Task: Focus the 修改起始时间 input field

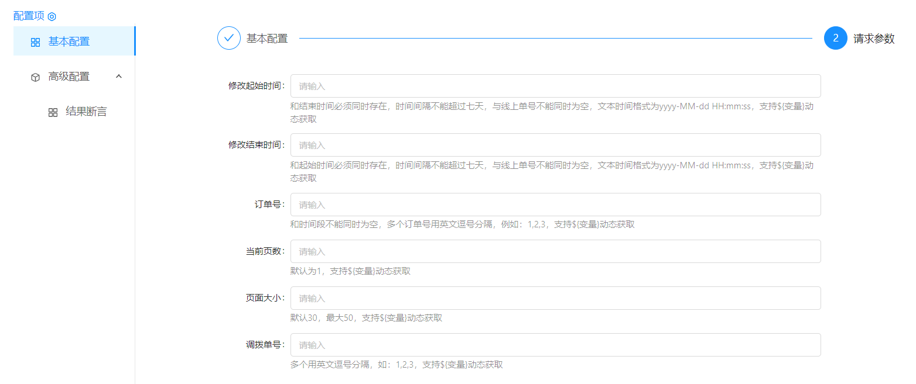Action: 555,86
